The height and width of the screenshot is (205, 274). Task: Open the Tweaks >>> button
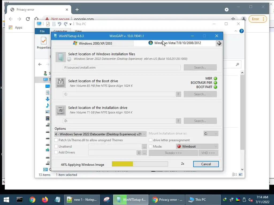pos(173,153)
